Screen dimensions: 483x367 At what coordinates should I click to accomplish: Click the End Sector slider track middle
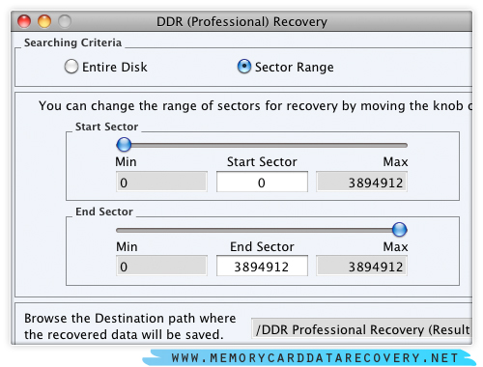click(x=262, y=230)
